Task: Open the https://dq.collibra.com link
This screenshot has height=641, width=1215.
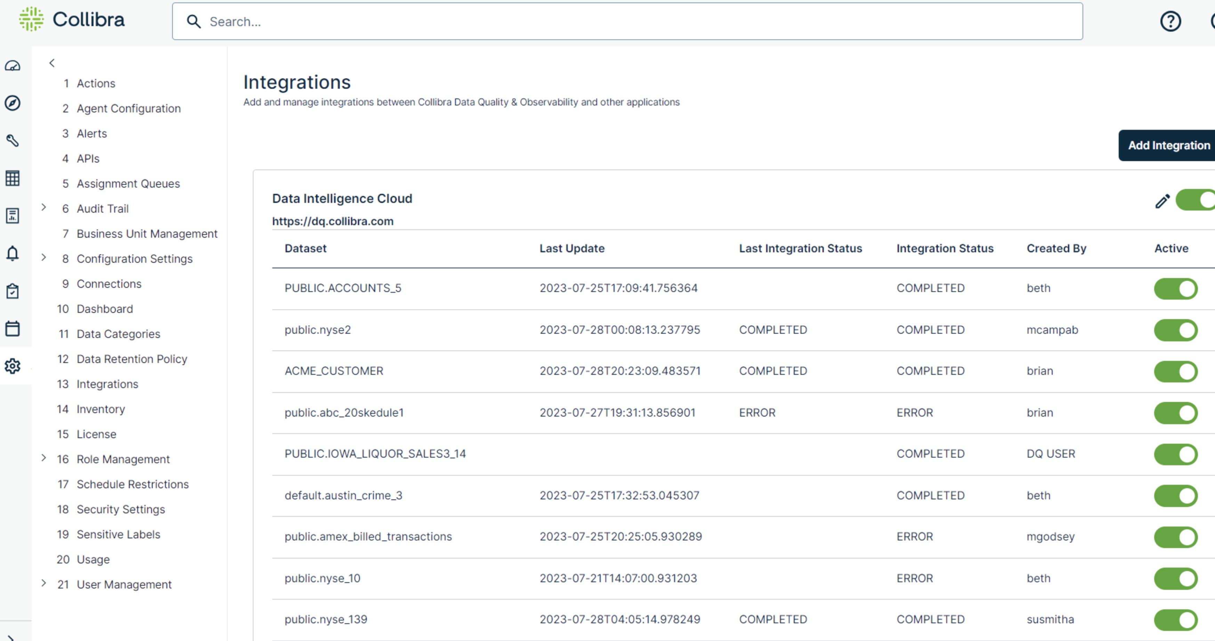Action: [x=332, y=221]
